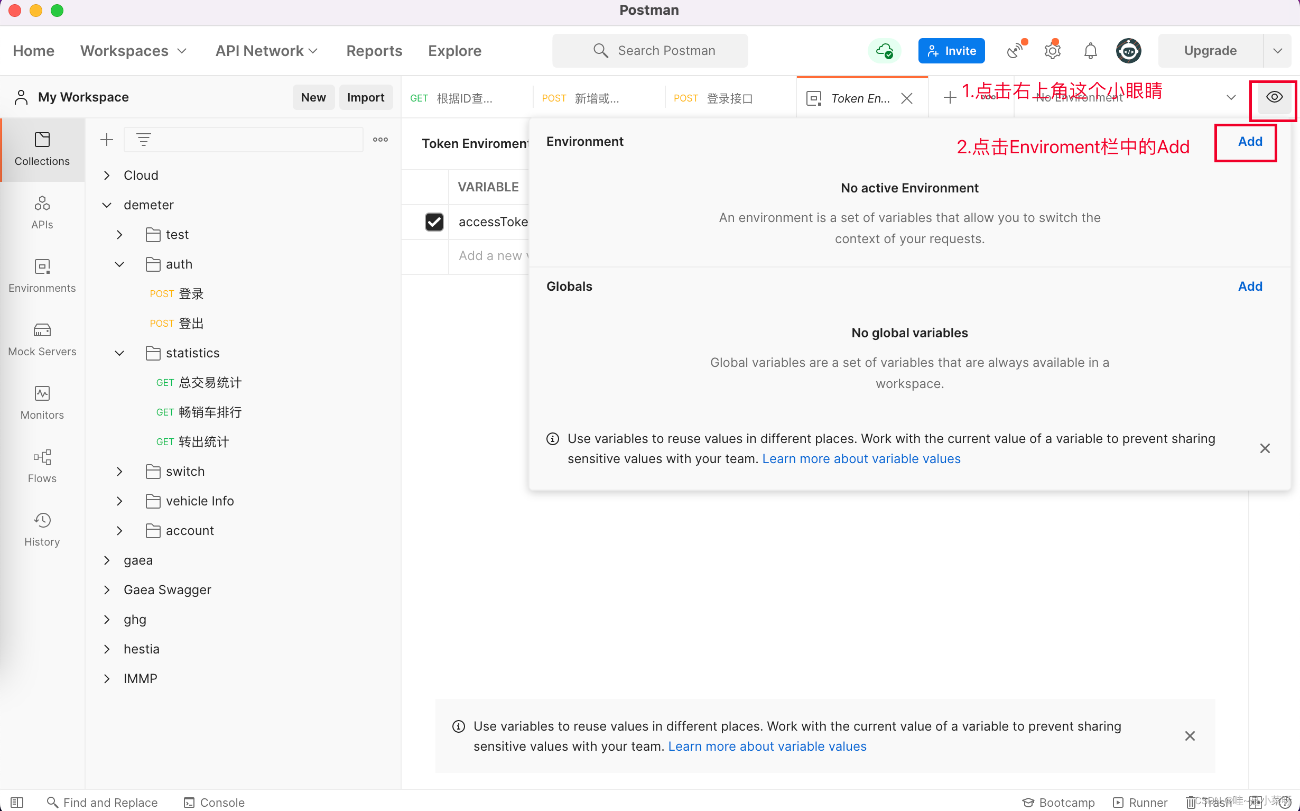Expand the Cloud collection
Screen dimensions: 1300x811
click(x=107, y=176)
